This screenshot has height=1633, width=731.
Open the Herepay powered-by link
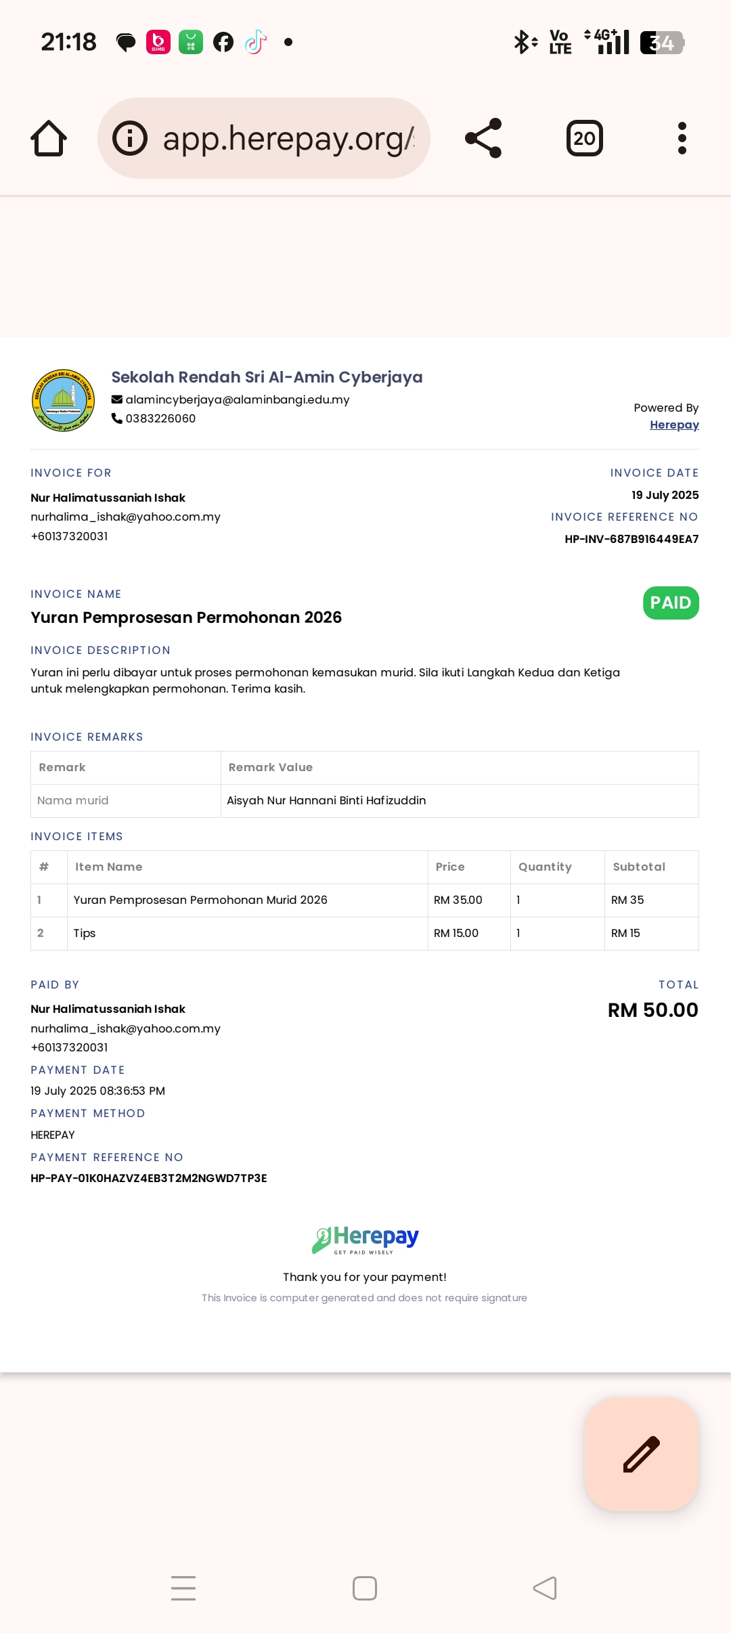[674, 424]
